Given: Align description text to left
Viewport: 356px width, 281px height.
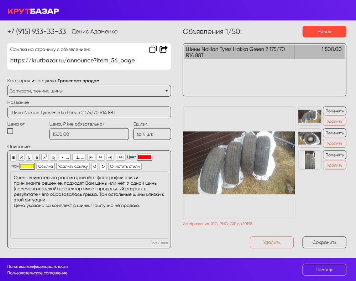Looking at the screenshot, I should (91, 157).
